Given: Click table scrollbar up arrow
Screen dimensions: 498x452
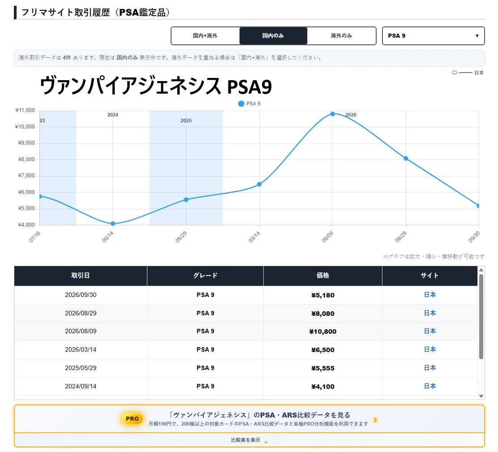Looking at the screenshot, I should 481,270.
